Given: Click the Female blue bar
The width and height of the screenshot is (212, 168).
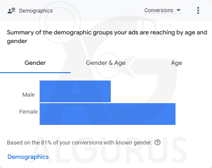Looking at the screenshot, I should click(108, 114).
